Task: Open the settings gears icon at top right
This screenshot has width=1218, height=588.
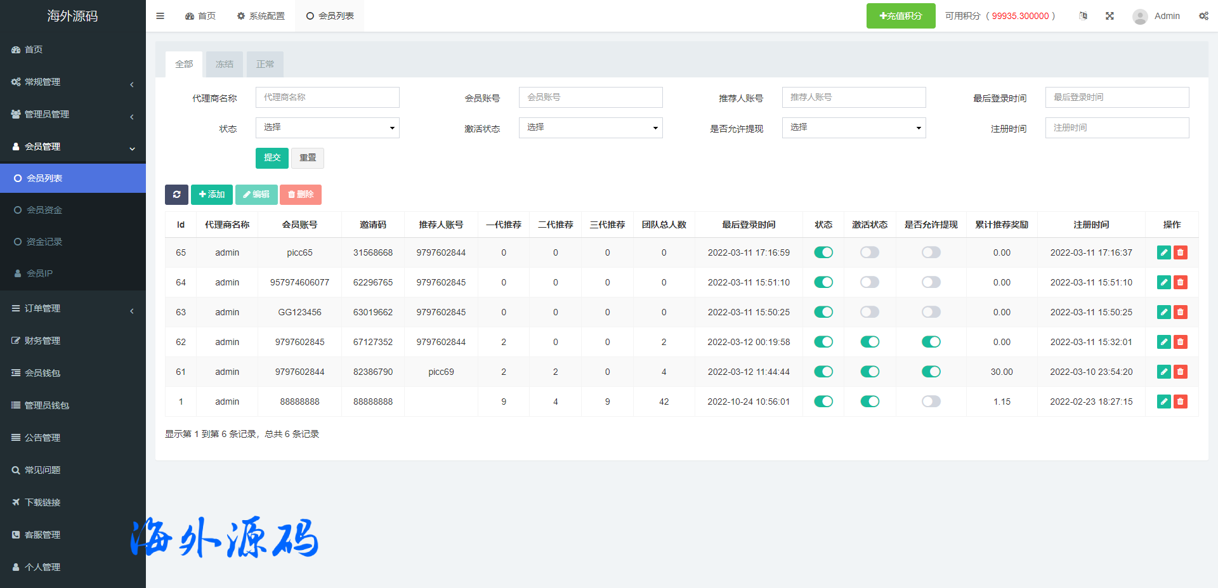Action: click(1203, 16)
